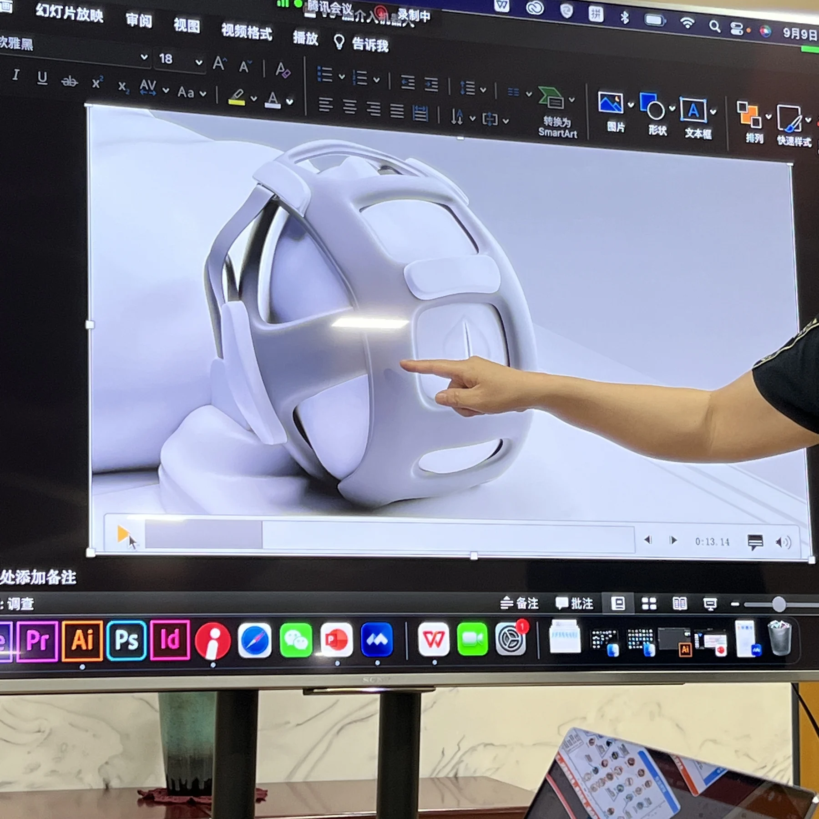Click the 告诉我 search box
Image resolution: width=819 pixels, height=819 pixels.
click(x=361, y=44)
